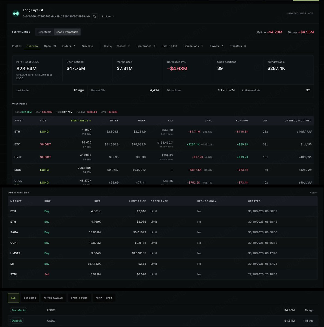
Task: Sort open perps by UPNL column
Action: click(208, 120)
